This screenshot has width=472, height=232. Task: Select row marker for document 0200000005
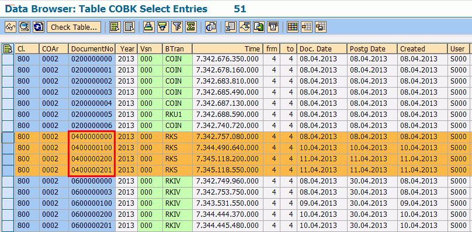click(x=8, y=115)
